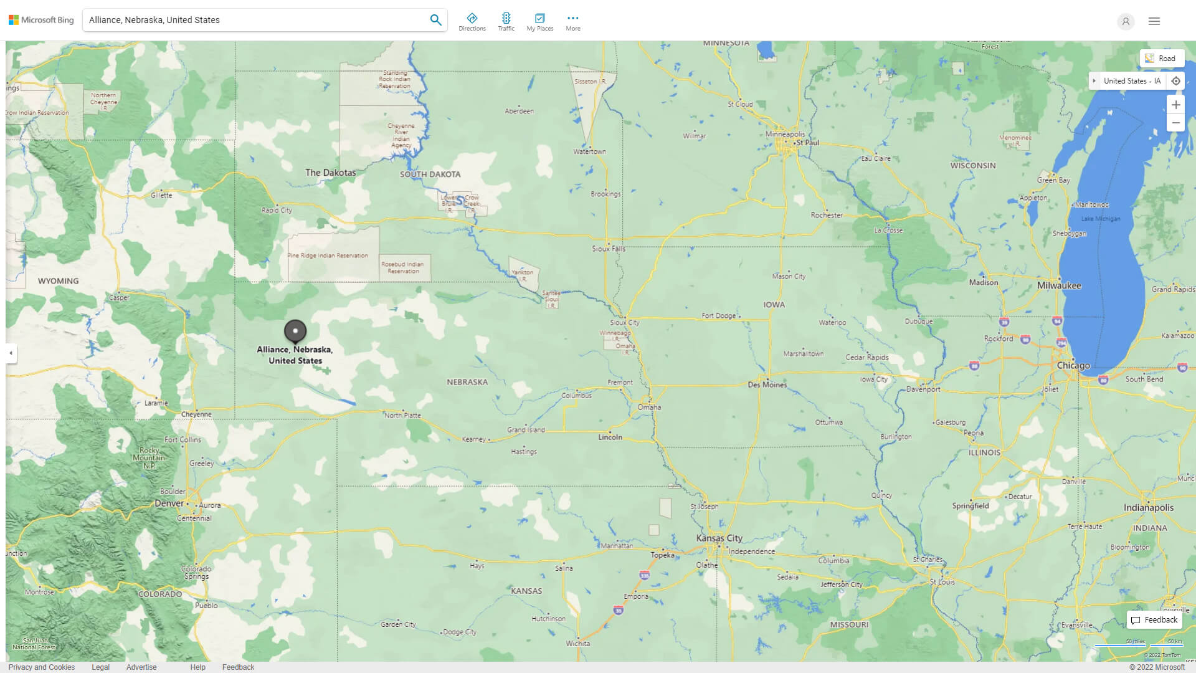This screenshot has height=673, width=1196.
Task: Click the Alliance, Nebraska map pin
Action: coord(295,332)
